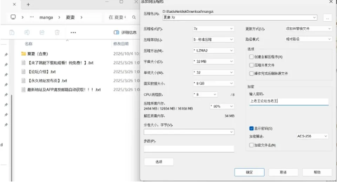The height and width of the screenshot is (182, 337).
Task: Expand the chevron after 夏妻 breadcrumb
Action: click(81, 18)
